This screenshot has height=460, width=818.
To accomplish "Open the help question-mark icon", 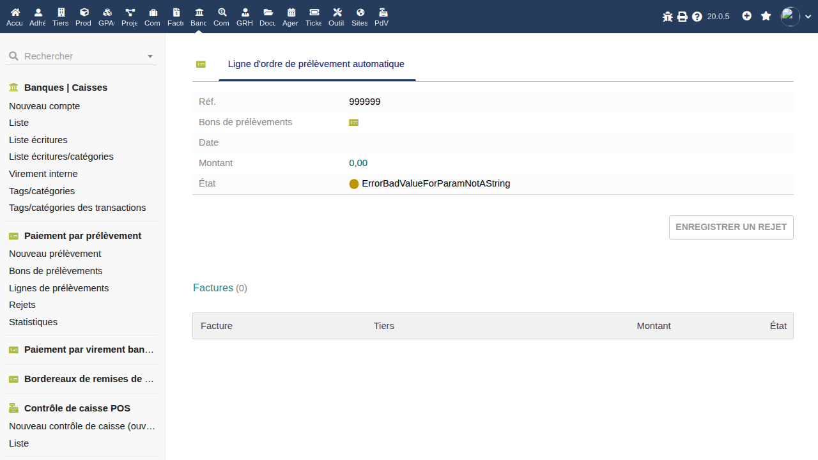I will coord(697,17).
